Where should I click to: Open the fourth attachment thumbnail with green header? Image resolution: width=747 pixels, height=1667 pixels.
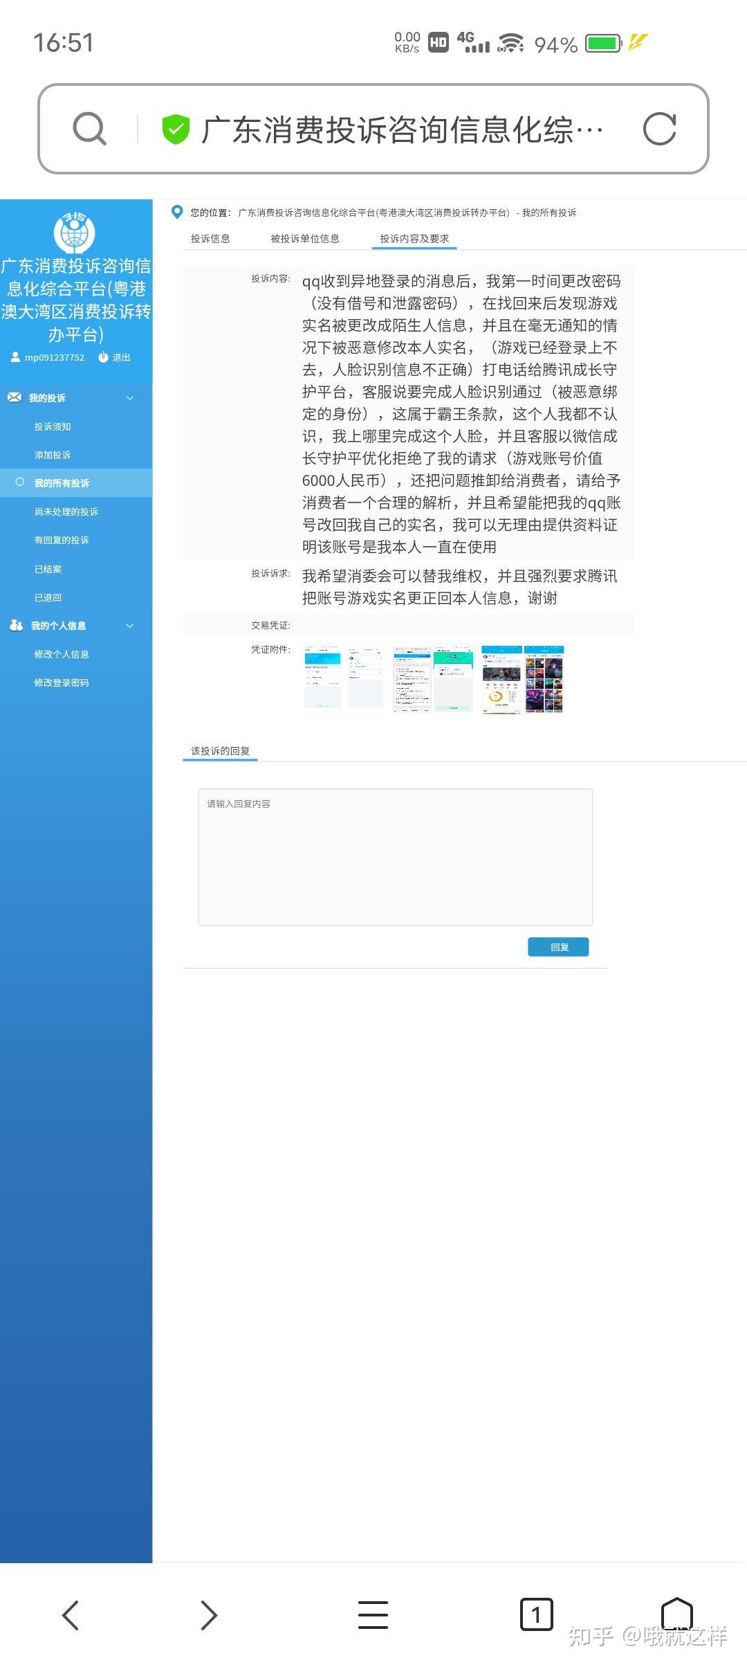[x=453, y=679]
